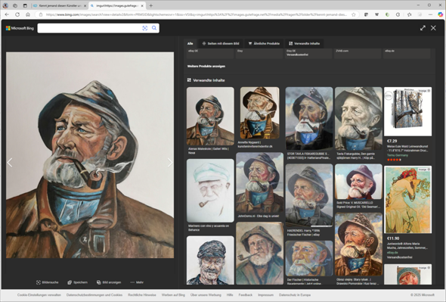This screenshot has height=302, width=446.
Task: Open the STOR TAVLA FISKAREGUBBE thumbnail
Action: pos(309,118)
